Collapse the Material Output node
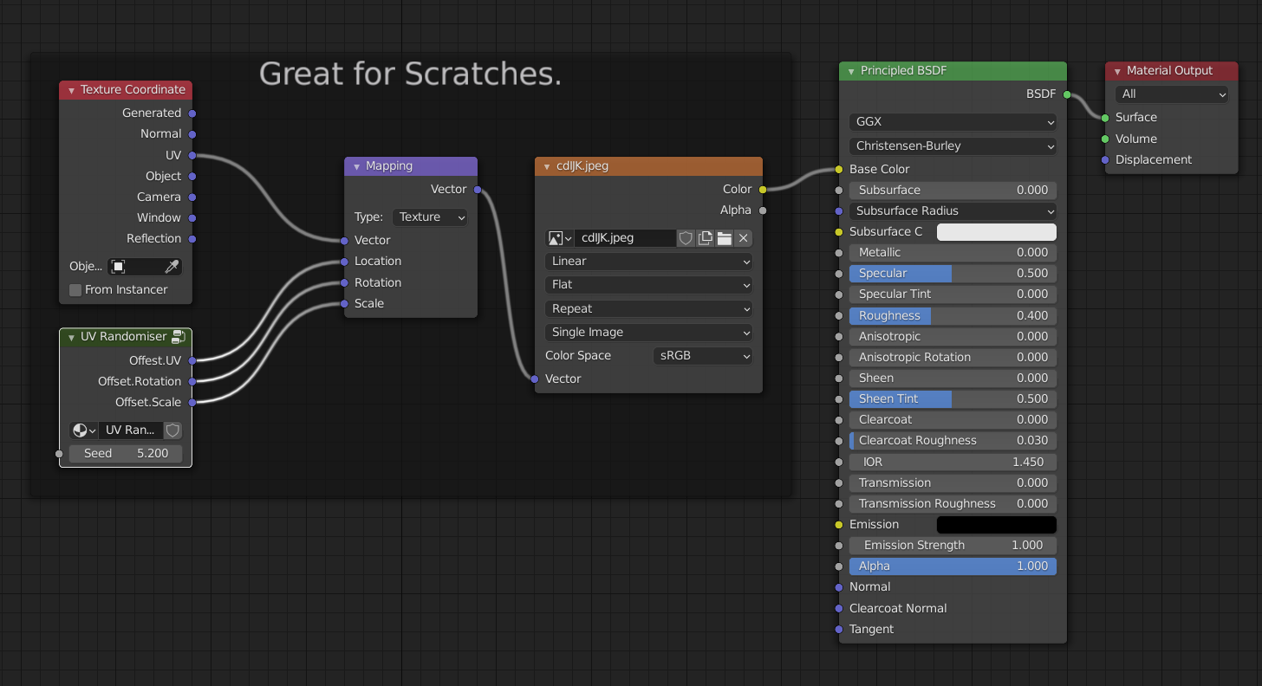1262x686 pixels. [x=1117, y=71]
